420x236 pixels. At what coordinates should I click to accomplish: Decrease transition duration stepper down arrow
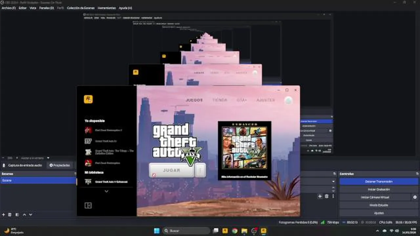tap(334, 190)
